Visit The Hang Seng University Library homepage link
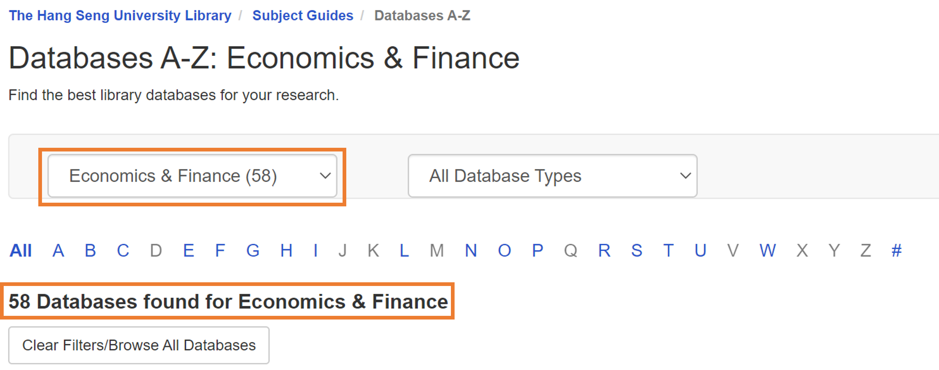 click(x=120, y=15)
